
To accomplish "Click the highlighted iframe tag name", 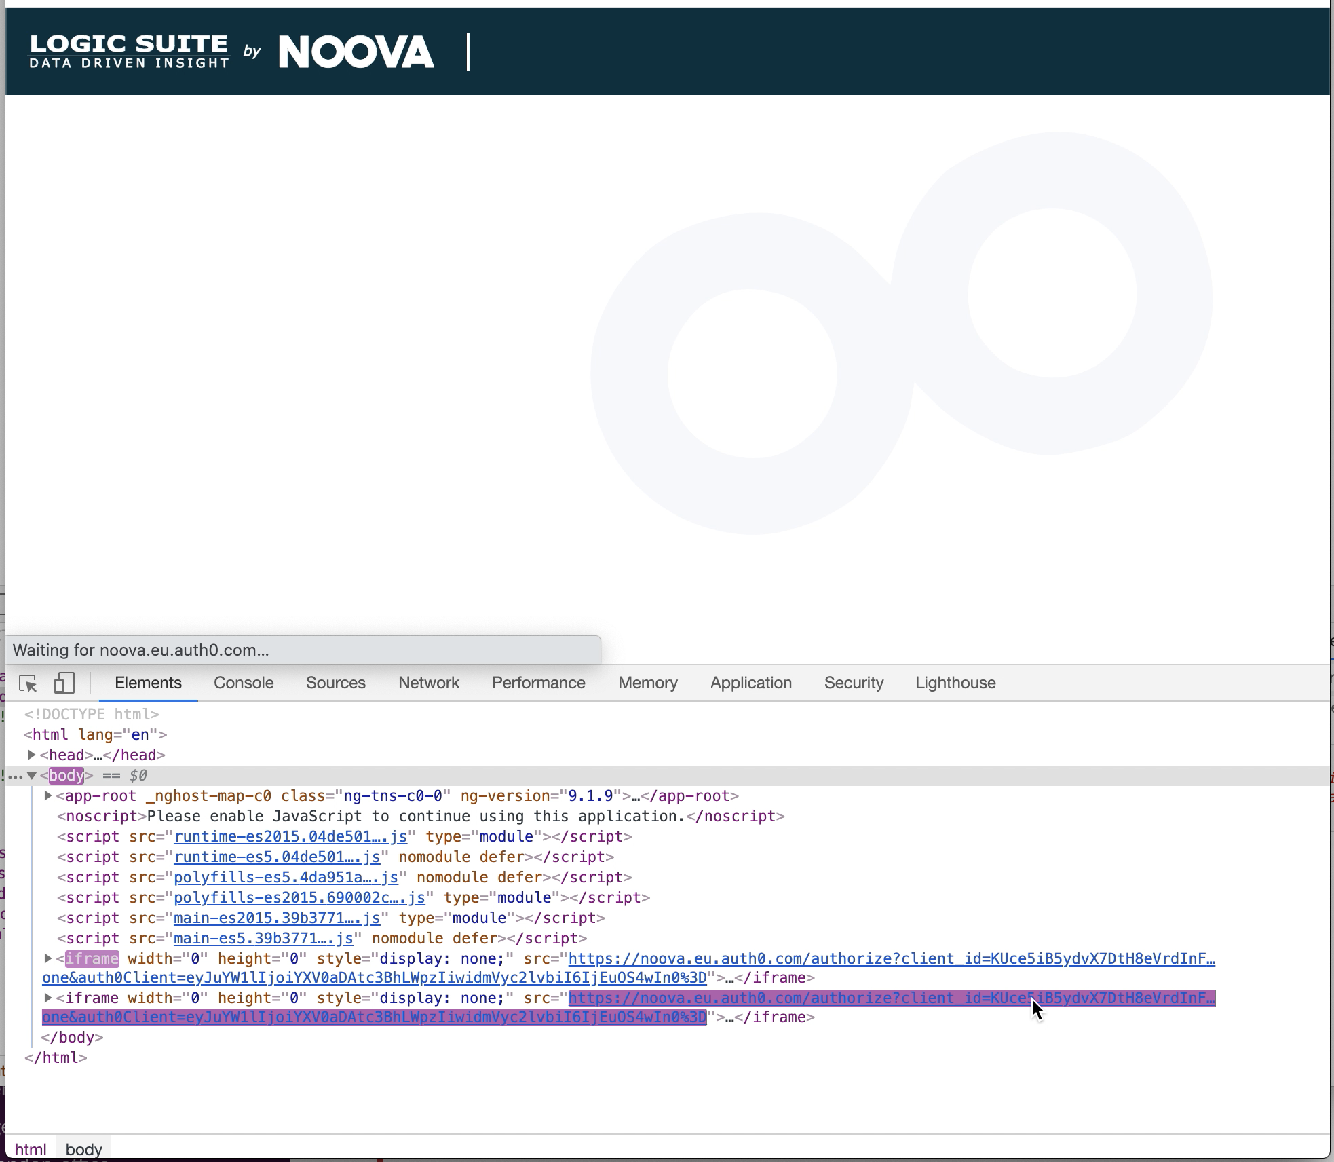I will tap(92, 958).
